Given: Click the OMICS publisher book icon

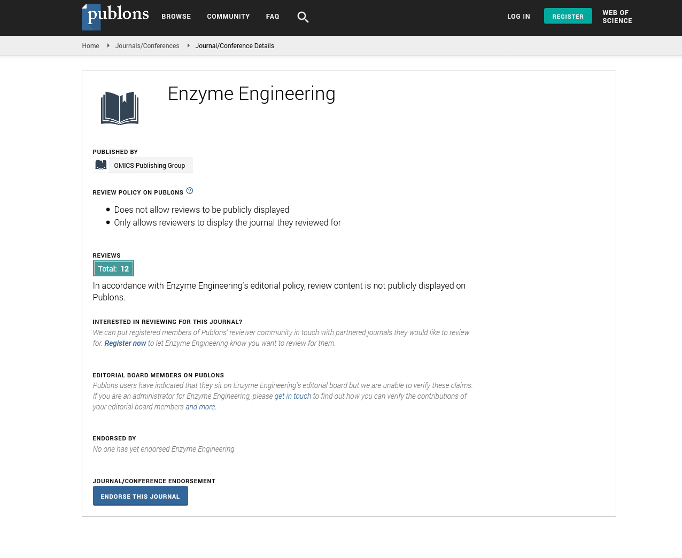Looking at the screenshot, I should tap(101, 165).
